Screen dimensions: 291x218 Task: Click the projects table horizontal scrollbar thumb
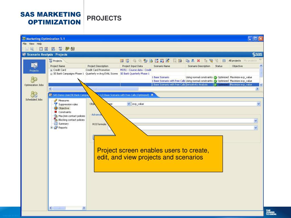pyautogui.click(x=95, y=89)
